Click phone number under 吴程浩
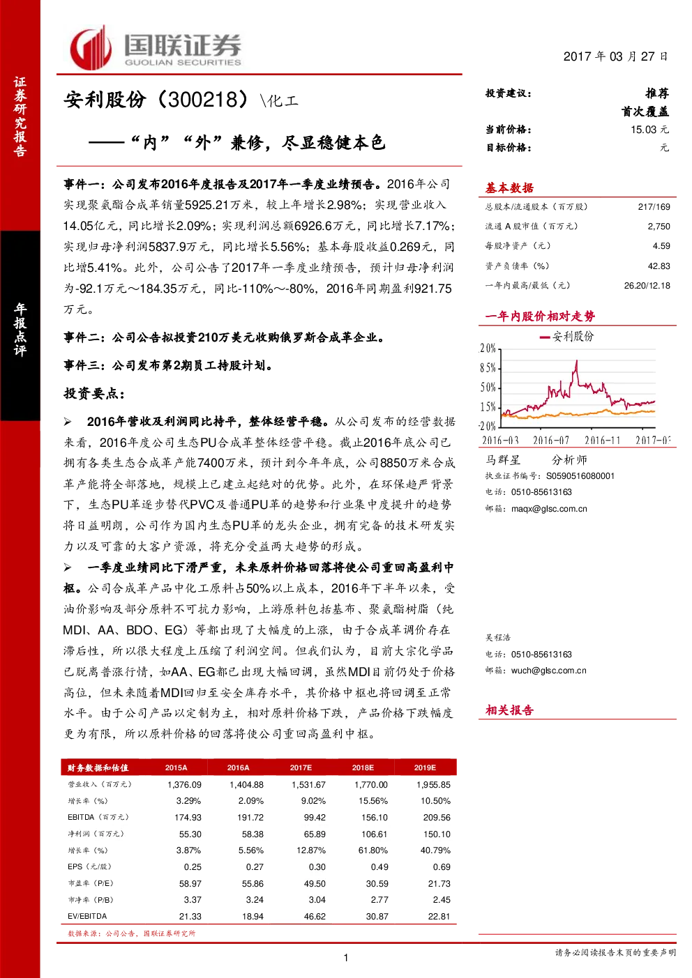 click(x=541, y=655)
